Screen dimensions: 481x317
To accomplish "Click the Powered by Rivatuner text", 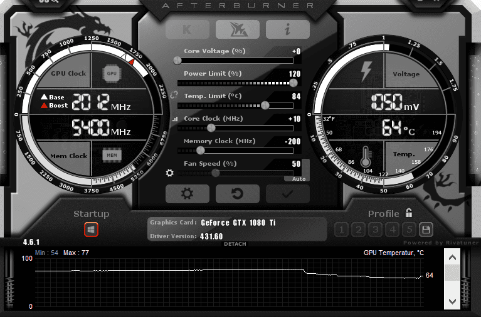I will pos(441,243).
